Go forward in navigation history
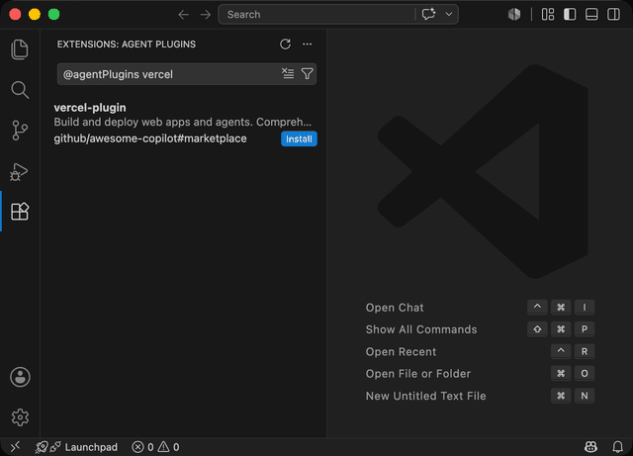 point(206,15)
